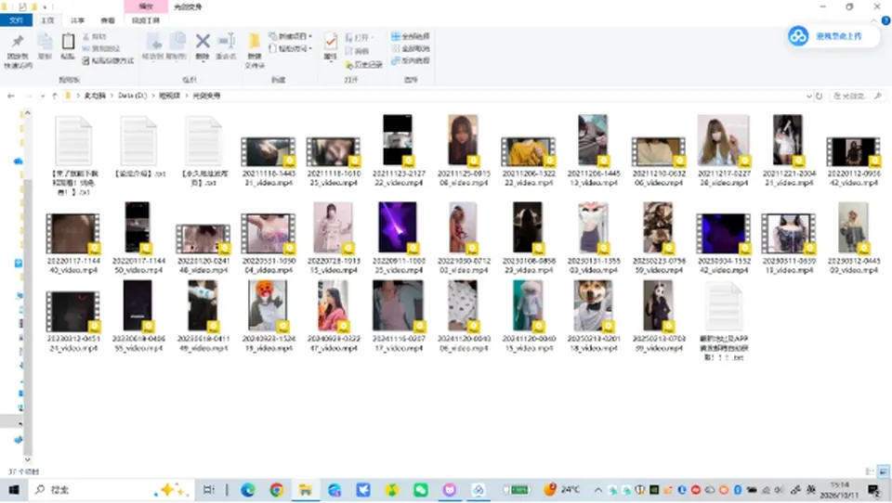Open the notification center icon
This screenshot has height=503, width=892.
[874, 489]
